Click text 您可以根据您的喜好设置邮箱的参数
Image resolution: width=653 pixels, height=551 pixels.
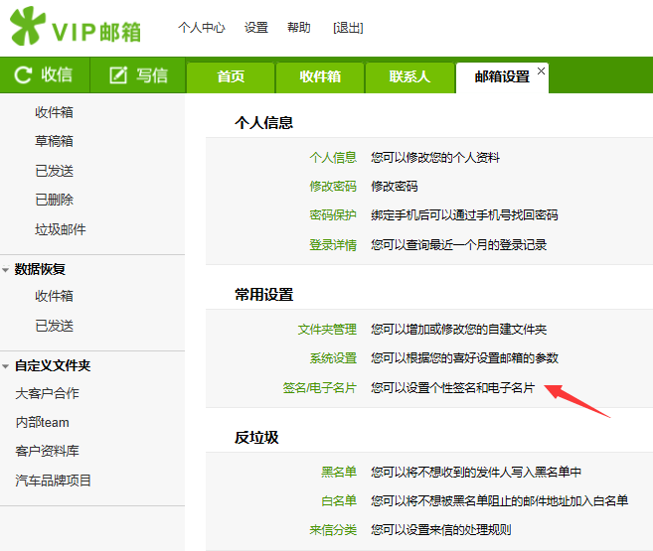[465, 358]
